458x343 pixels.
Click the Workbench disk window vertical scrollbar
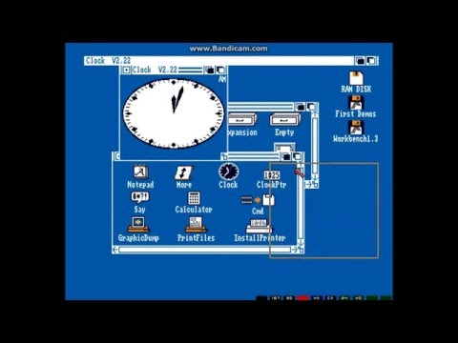coord(315,145)
